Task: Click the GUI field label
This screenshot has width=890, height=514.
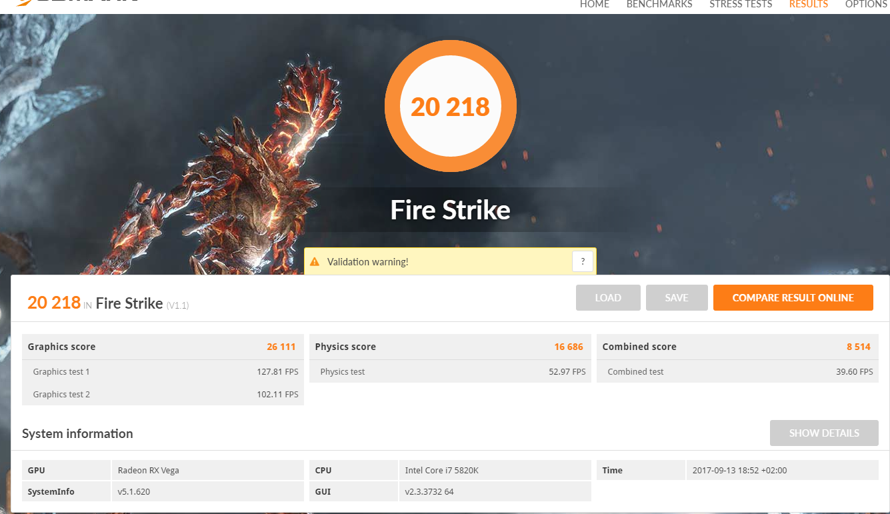Action: coord(323,492)
